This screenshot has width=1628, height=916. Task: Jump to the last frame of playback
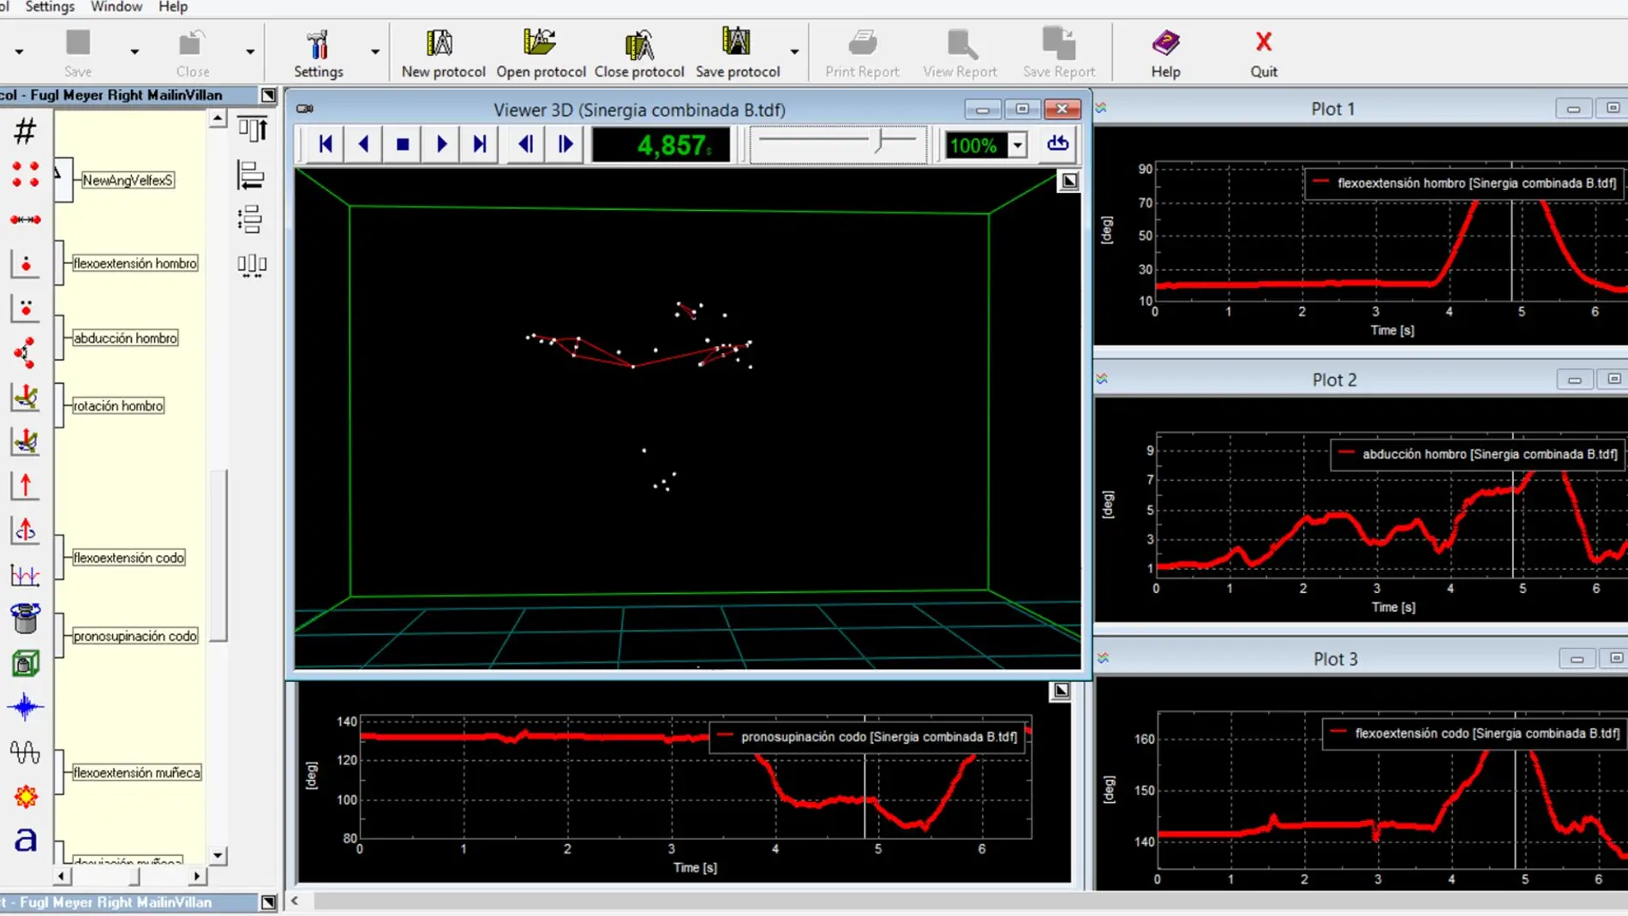coord(480,144)
